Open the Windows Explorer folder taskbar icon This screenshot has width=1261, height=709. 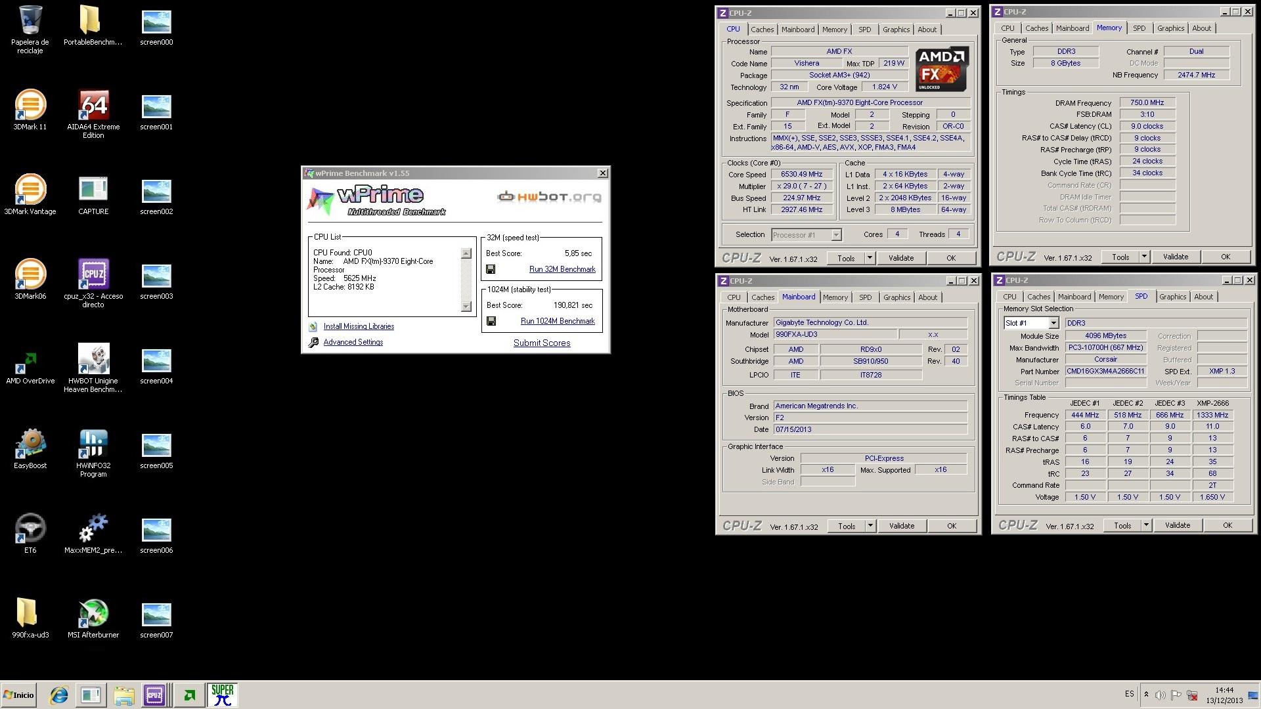tap(123, 695)
